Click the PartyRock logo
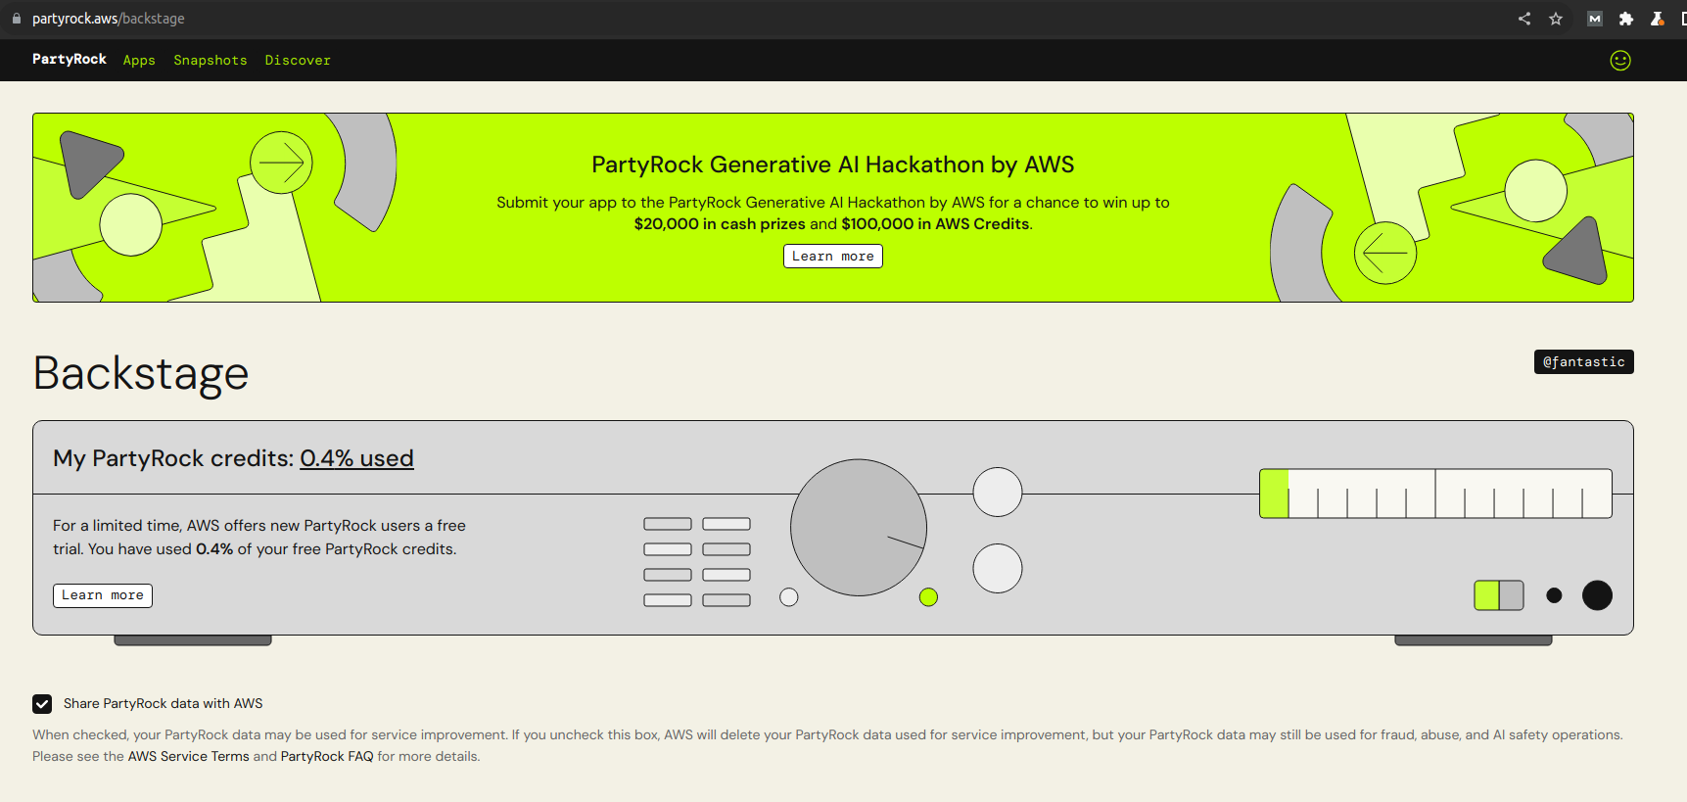 tap(70, 60)
